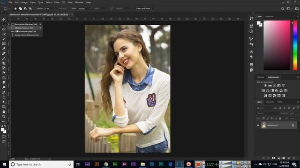The image size is (300, 168).
Task: Switch to the Channels tab
Action: click(x=270, y=102)
